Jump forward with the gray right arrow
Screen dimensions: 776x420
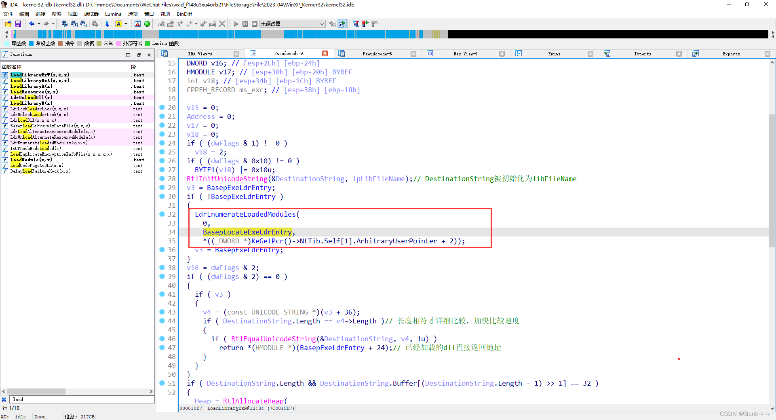point(46,24)
